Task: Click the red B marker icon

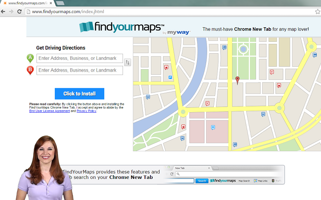Action: (x=30, y=70)
